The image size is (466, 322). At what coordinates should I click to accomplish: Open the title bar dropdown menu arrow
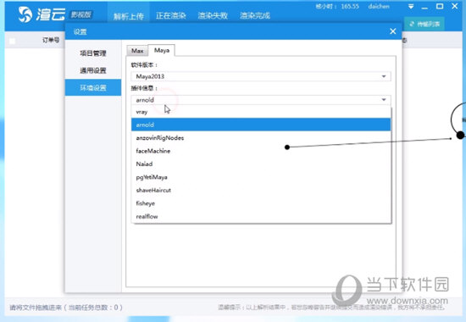pyautogui.click(x=411, y=7)
